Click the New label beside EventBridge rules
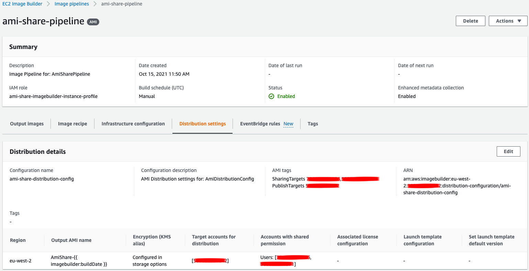 [x=289, y=124]
